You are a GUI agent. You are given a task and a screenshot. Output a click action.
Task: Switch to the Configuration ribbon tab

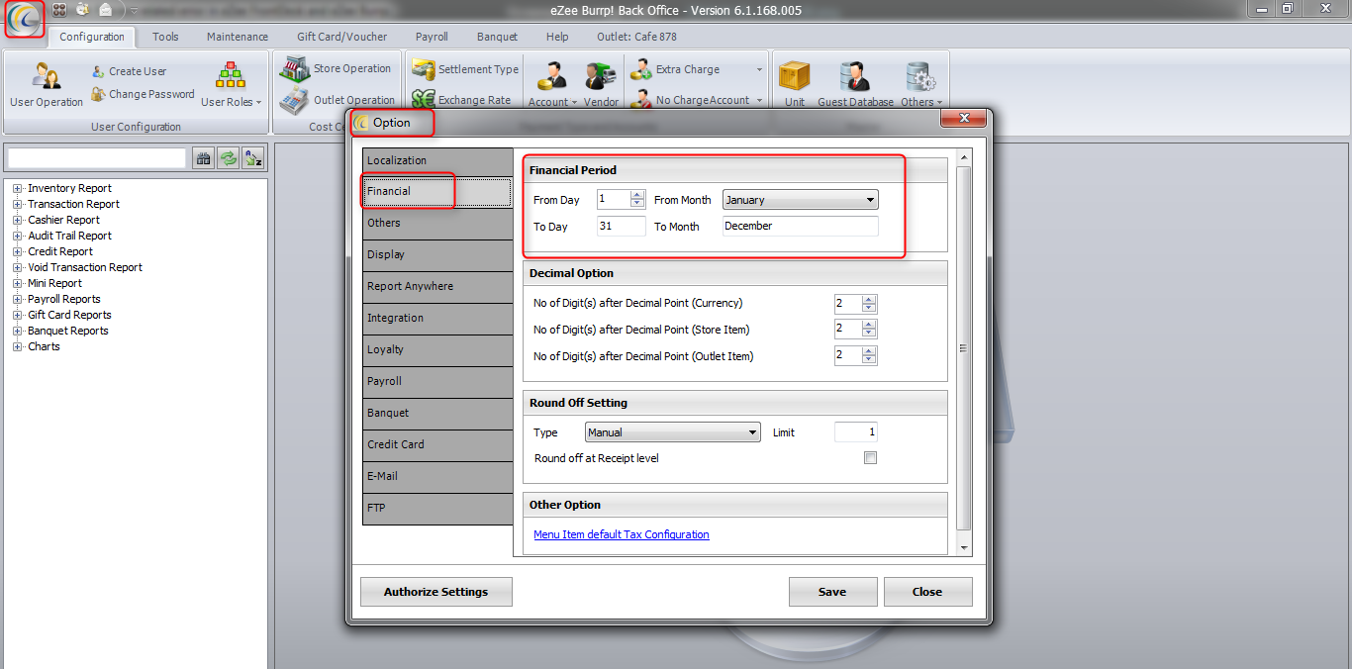tap(92, 37)
